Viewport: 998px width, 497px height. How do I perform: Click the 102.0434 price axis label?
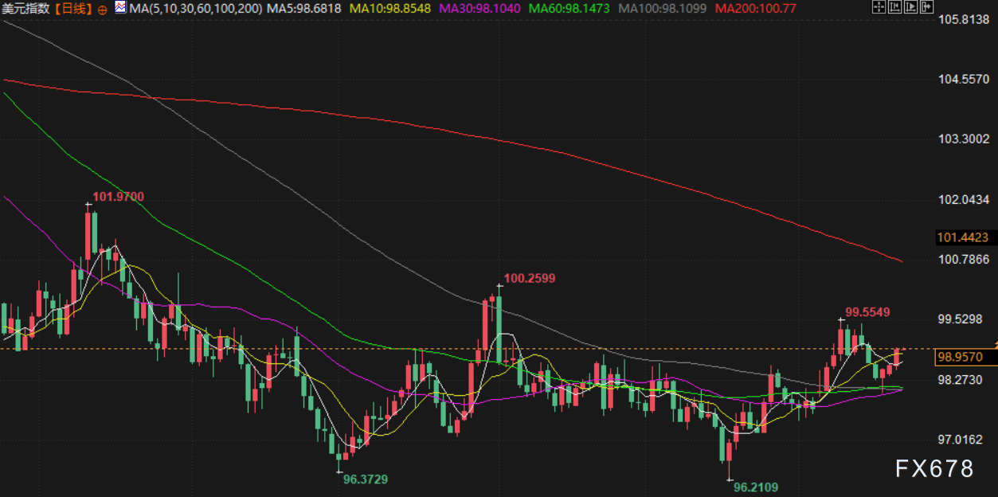(x=965, y=199)
